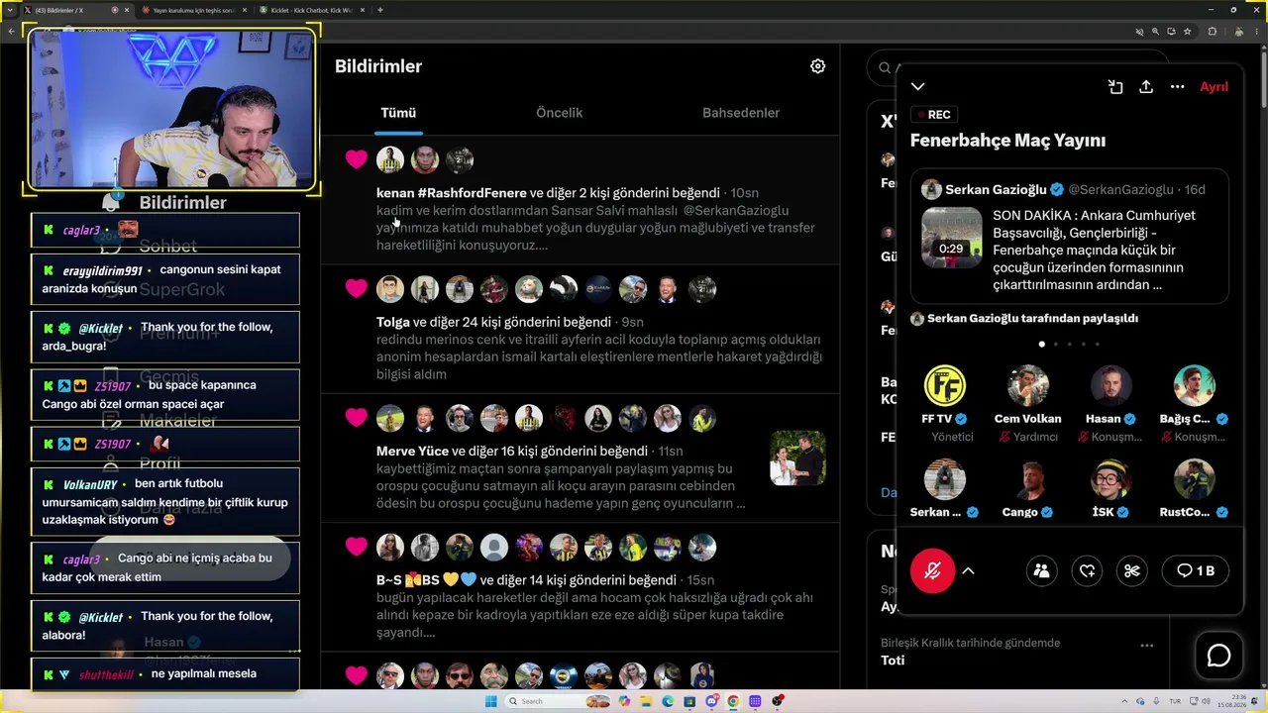The height and width of the screenshot is (713, 1268).
Task: Open the Space more options menu
Action: click(1177, 87)
